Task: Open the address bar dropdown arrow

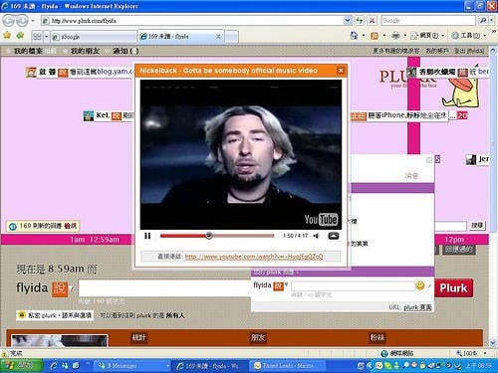Action: click(x=347, y=21)
